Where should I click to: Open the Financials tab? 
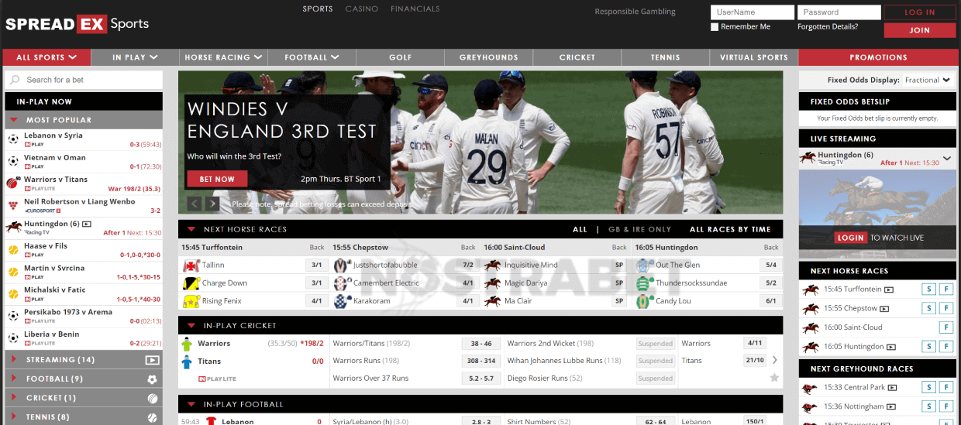(x=415, y=9)
